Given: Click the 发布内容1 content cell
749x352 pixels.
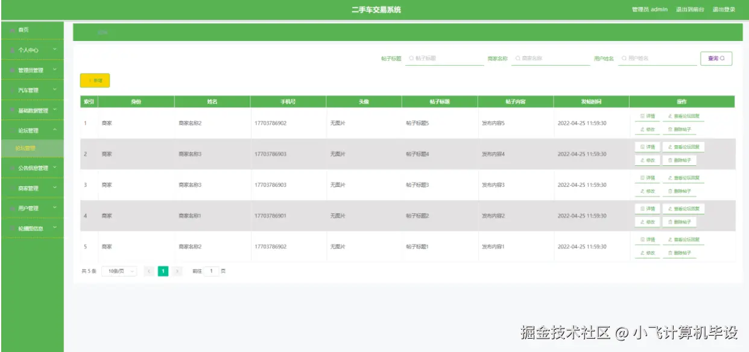Looking at the screenshot, I should pos(493,247).
